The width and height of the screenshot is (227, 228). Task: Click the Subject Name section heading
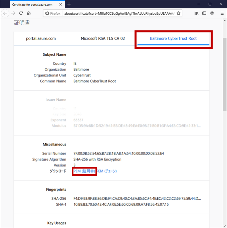pos(54,54)
